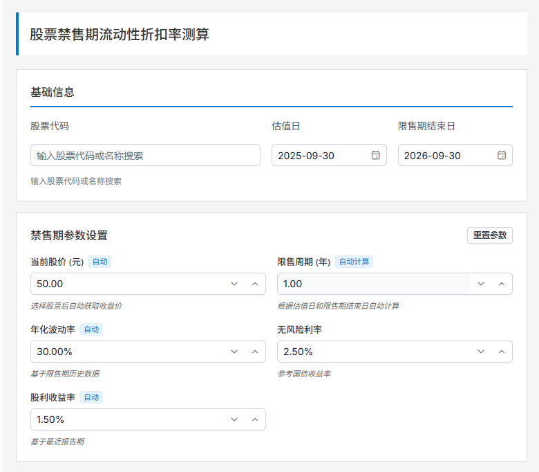Click hint text 参考国债收益率
The width and height of the screenshot is (539, 472).
point(304,374)
